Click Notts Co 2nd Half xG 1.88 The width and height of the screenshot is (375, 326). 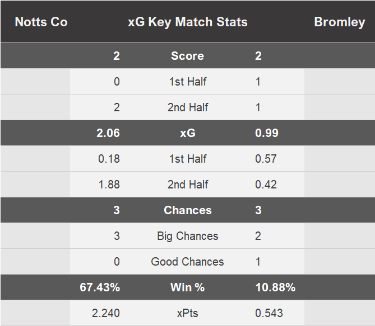pos(109,185)
